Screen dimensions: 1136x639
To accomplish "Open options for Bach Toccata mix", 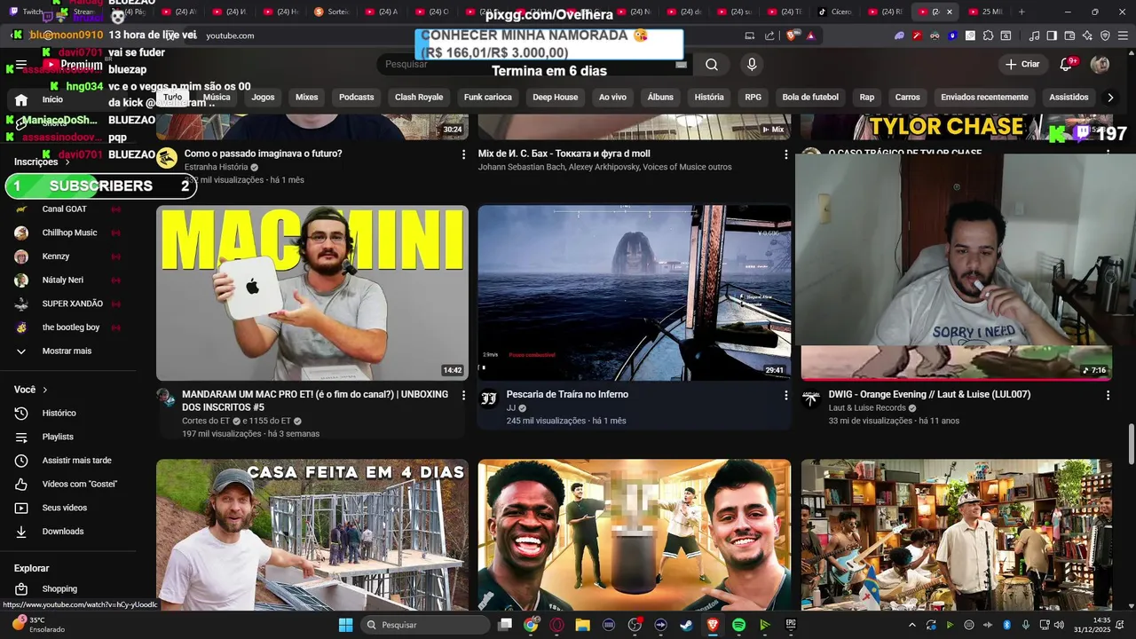I will tap(785, 154).
